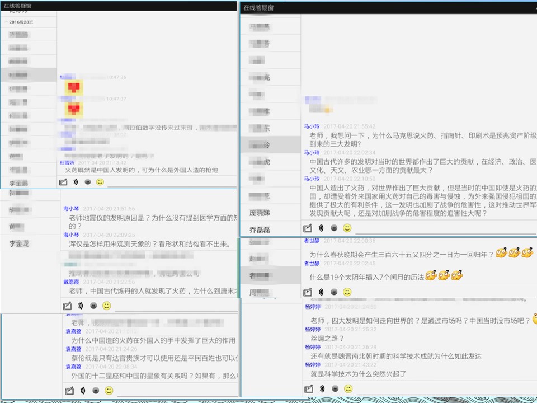The image size is (537, 403).
Task: Click voice icon under 杨婷婷's conversation
Action: (x=322, y=388)
